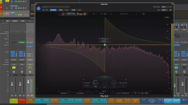
Task: Solo the Drums track in track header
Action: (21, 15)
